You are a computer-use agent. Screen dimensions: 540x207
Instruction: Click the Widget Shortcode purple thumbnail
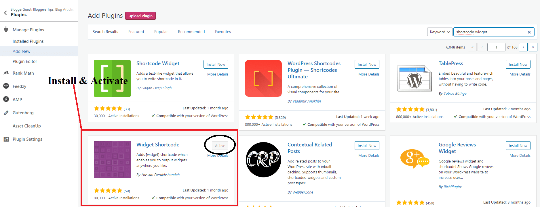[x=112, y=160]
